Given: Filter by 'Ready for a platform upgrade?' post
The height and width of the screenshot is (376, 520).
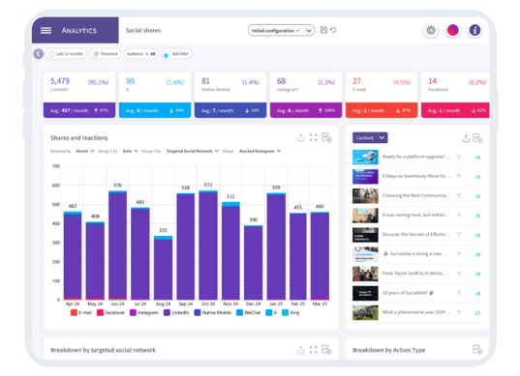Looking at the screenshot, I should pyautogui.click(x=459, y=157).
